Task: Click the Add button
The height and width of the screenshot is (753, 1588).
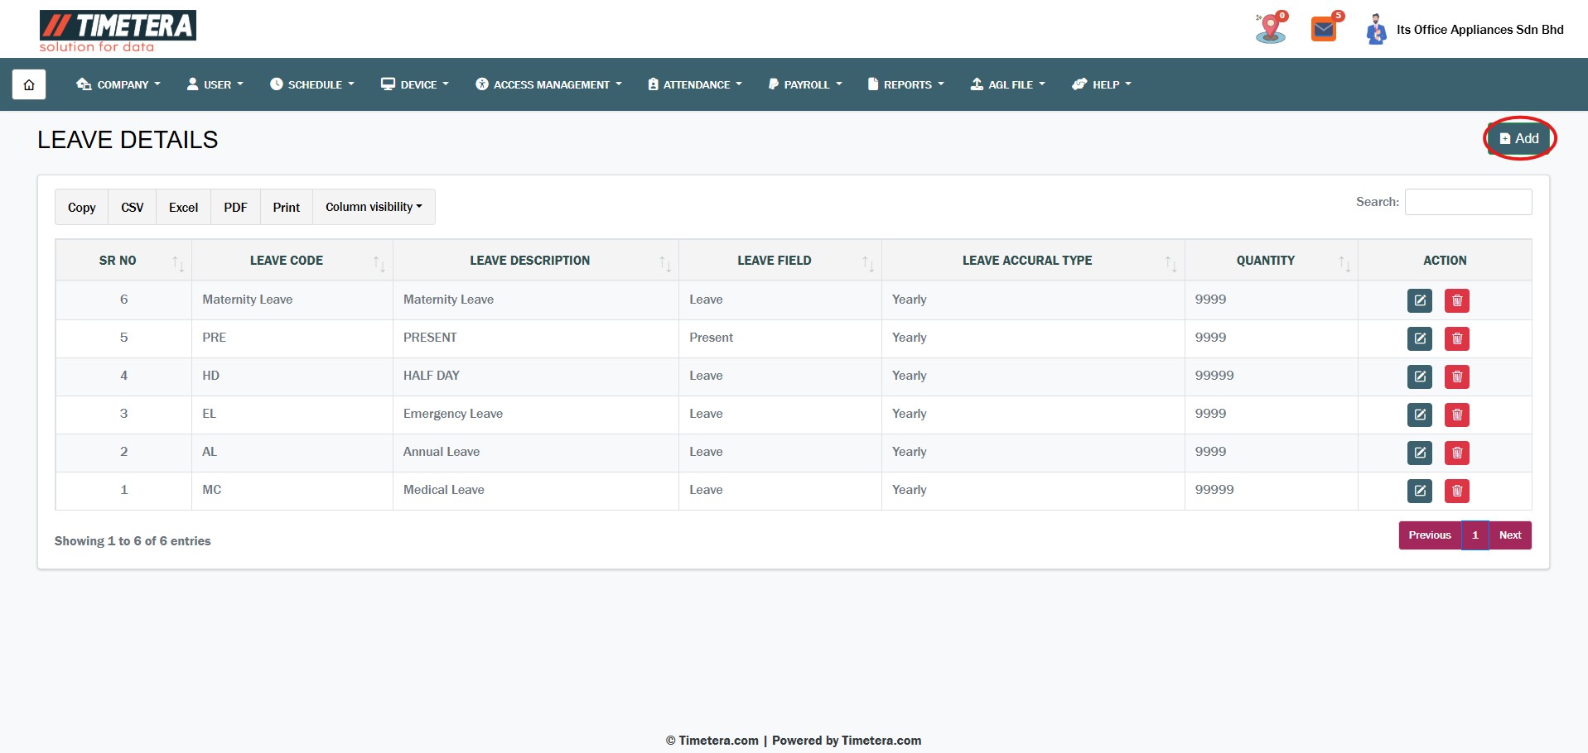Action: (x=1519, y=138)
